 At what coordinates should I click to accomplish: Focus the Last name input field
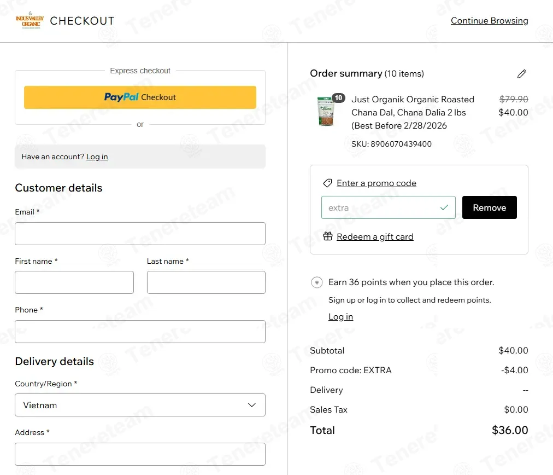206,282
